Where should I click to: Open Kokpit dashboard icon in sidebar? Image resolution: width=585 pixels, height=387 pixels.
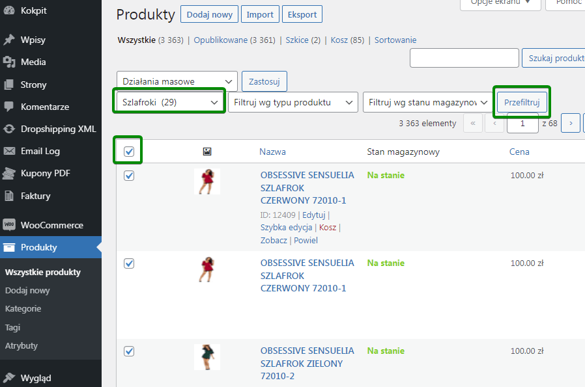tap(9, 10)
